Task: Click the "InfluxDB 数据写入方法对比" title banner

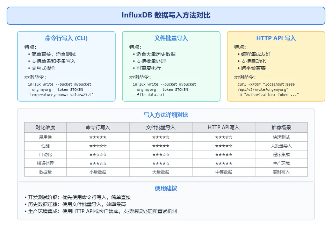Action: coord(166,15)
